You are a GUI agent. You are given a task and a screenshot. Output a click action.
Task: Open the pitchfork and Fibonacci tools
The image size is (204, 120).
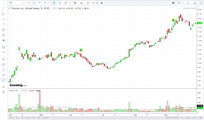coord(4,14)
